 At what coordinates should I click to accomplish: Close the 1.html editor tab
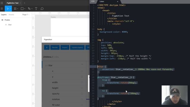118,1
